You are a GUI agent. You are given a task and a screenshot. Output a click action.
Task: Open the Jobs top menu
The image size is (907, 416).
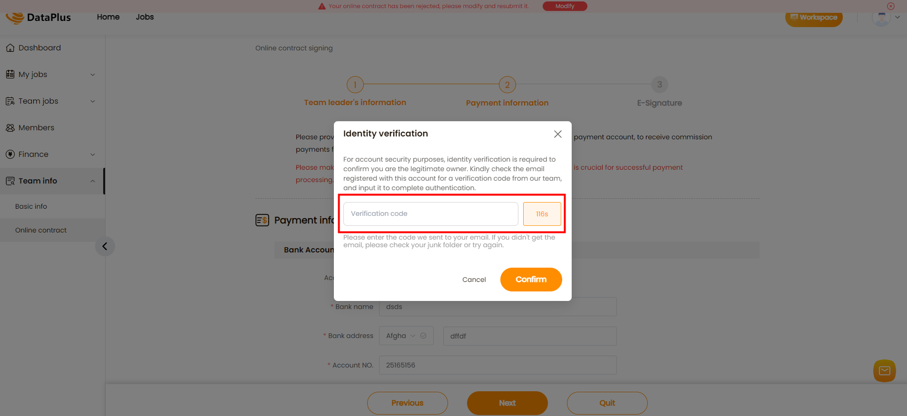tap(145, 17)
